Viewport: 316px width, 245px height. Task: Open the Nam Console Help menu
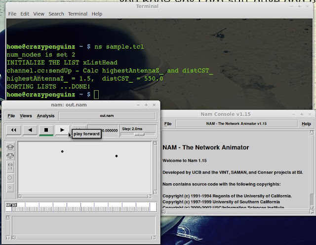pos(306,124)
